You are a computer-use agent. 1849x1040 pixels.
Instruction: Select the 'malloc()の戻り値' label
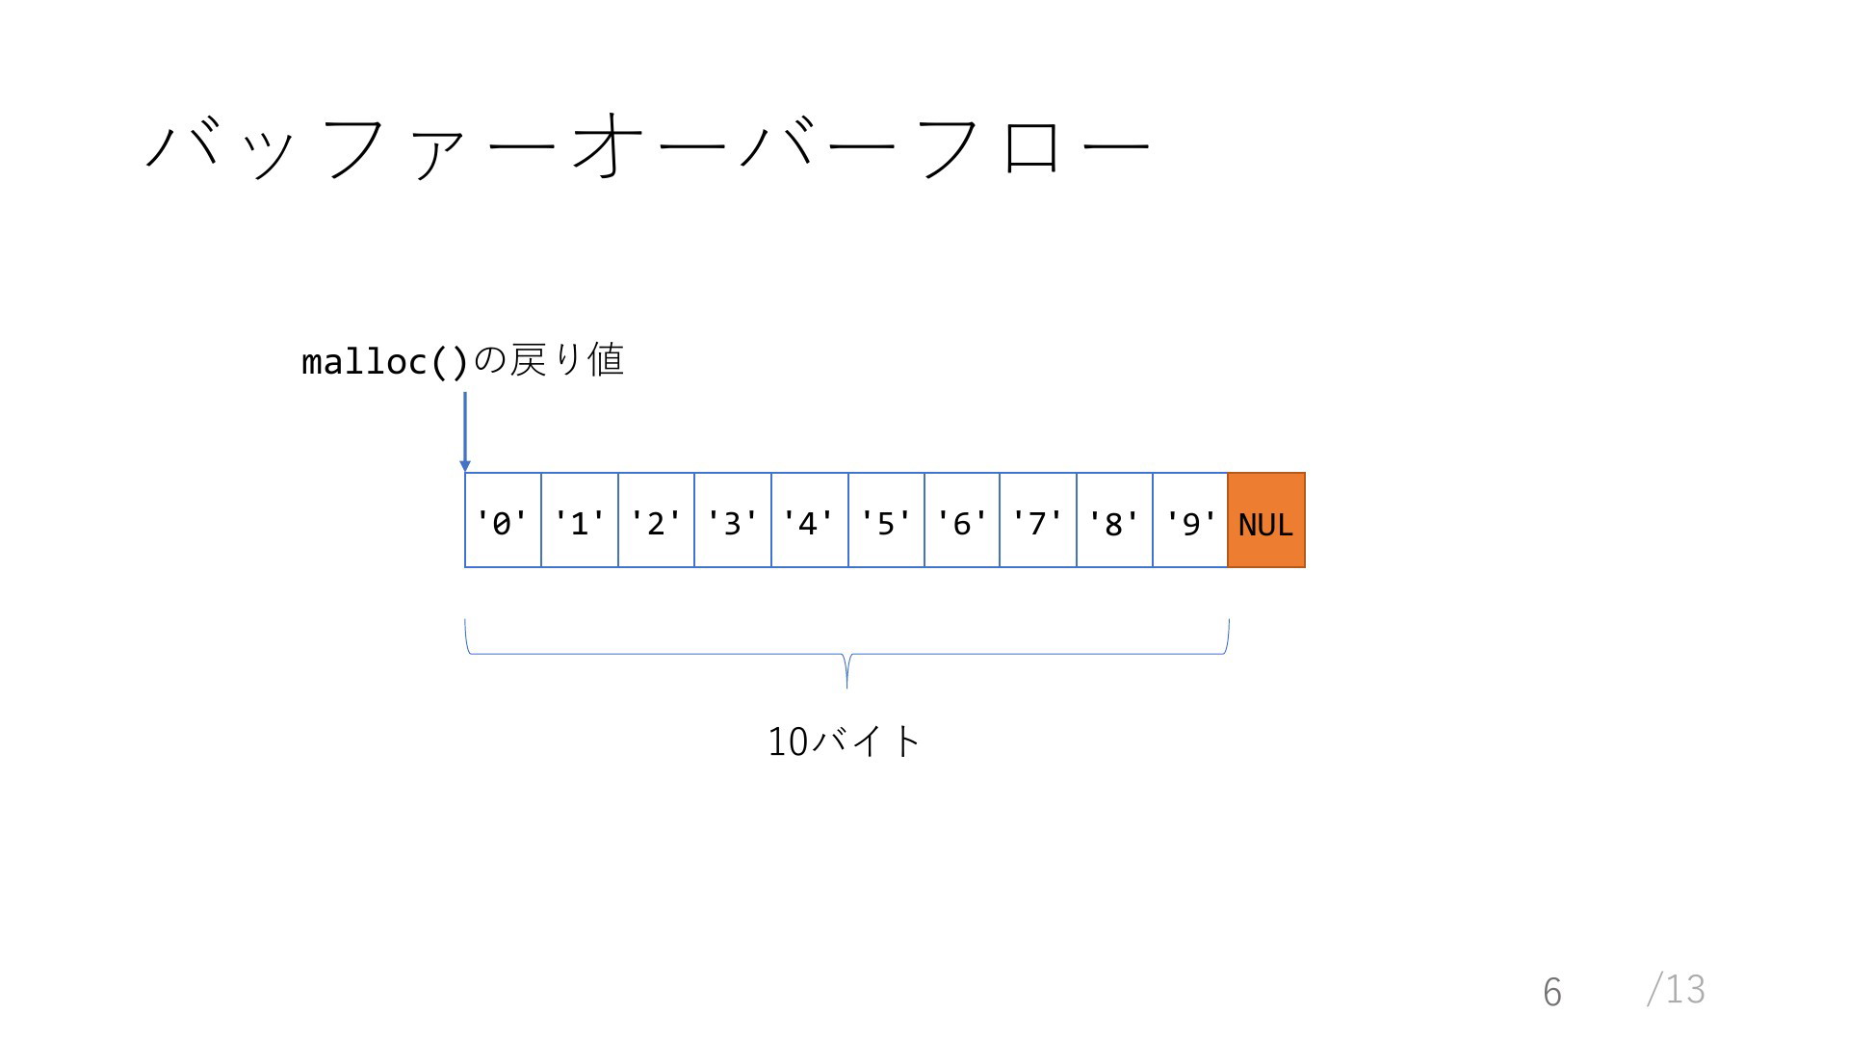pyautogui.click(x=463, y=361)
